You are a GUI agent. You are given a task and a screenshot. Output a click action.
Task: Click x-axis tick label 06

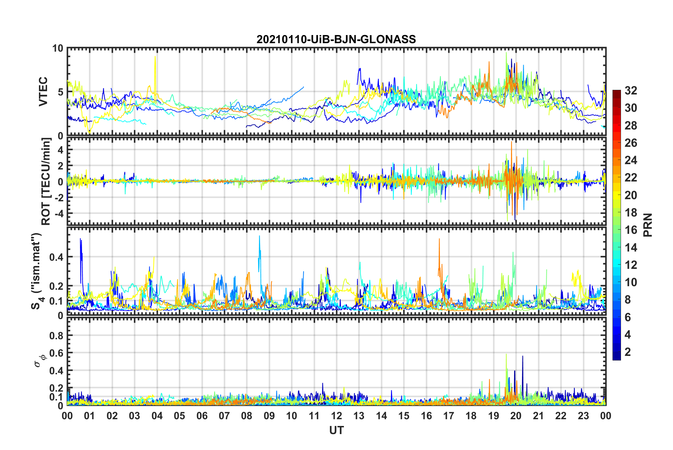[x=202, y=416]
